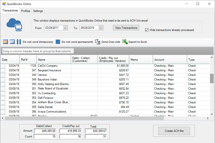Click Debit - Collect column header
Screen dimensions: 215x143
84,60
